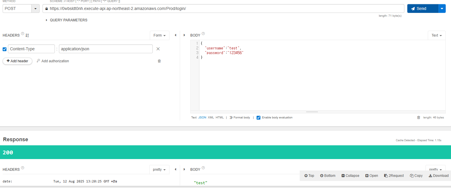This screenshot has width=451, height=188.
Task: Click Open in the response toolbar
Action: pyautogui.click(x=372, y=176)
